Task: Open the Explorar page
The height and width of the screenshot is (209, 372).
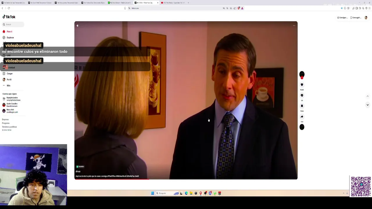Action: pyautogui.click(x=8, y=37)
